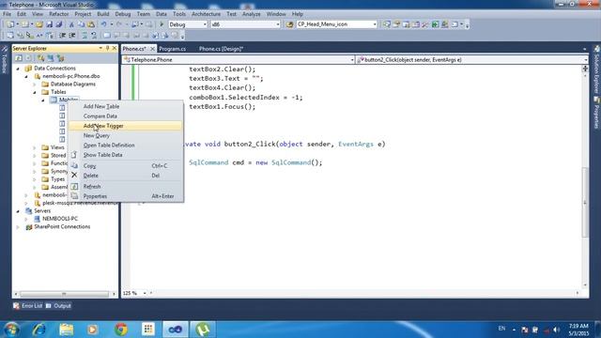Click the New Project toolbar icon

click(x=10, y=24)
